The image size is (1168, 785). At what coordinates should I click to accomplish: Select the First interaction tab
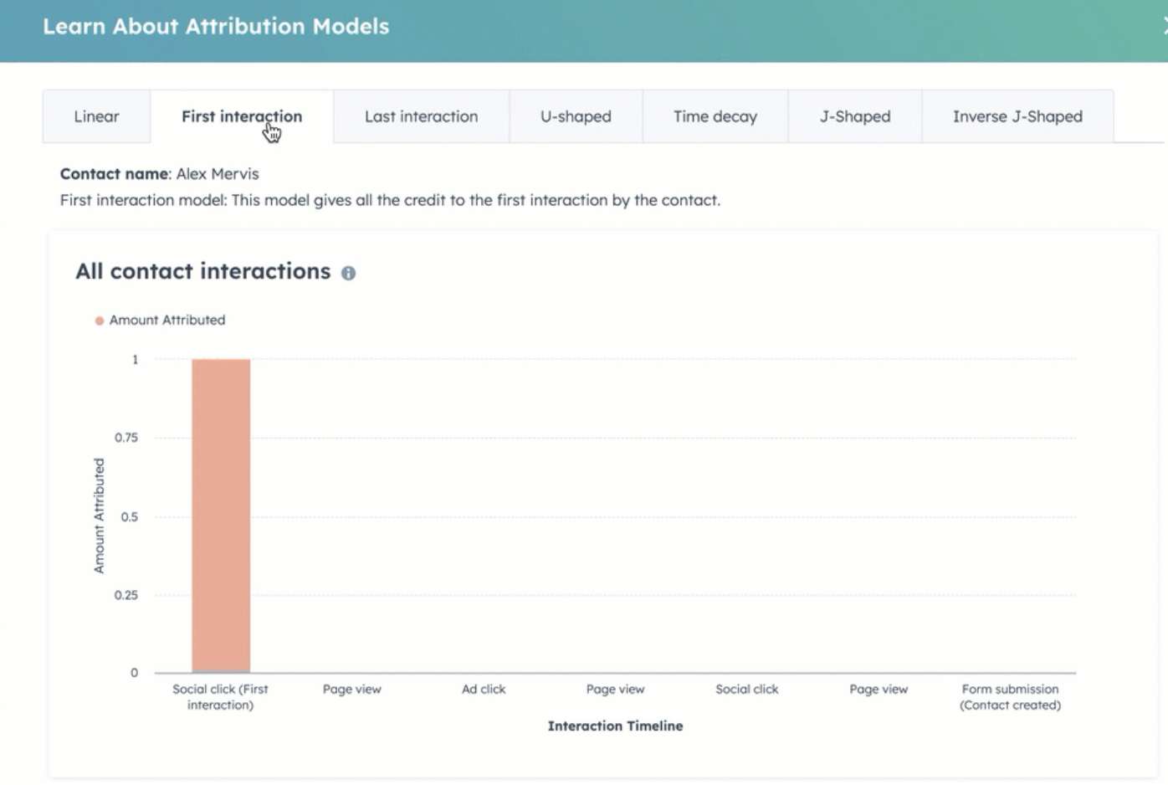point(241,116)
